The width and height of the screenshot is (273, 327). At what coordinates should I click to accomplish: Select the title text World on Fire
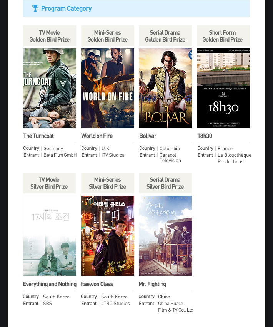click(x=97, y=136)
